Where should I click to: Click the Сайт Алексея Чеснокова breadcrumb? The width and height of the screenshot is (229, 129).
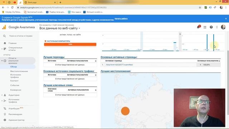coord(63,25)
